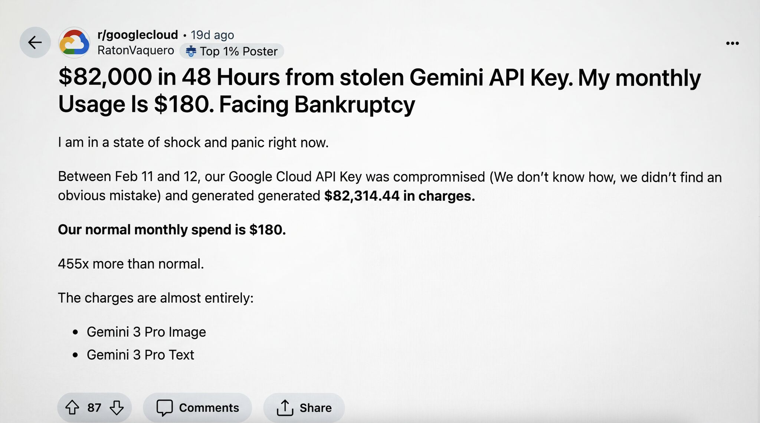
Task: Upvote the post about the stolen API key
Action: point(73,407)
